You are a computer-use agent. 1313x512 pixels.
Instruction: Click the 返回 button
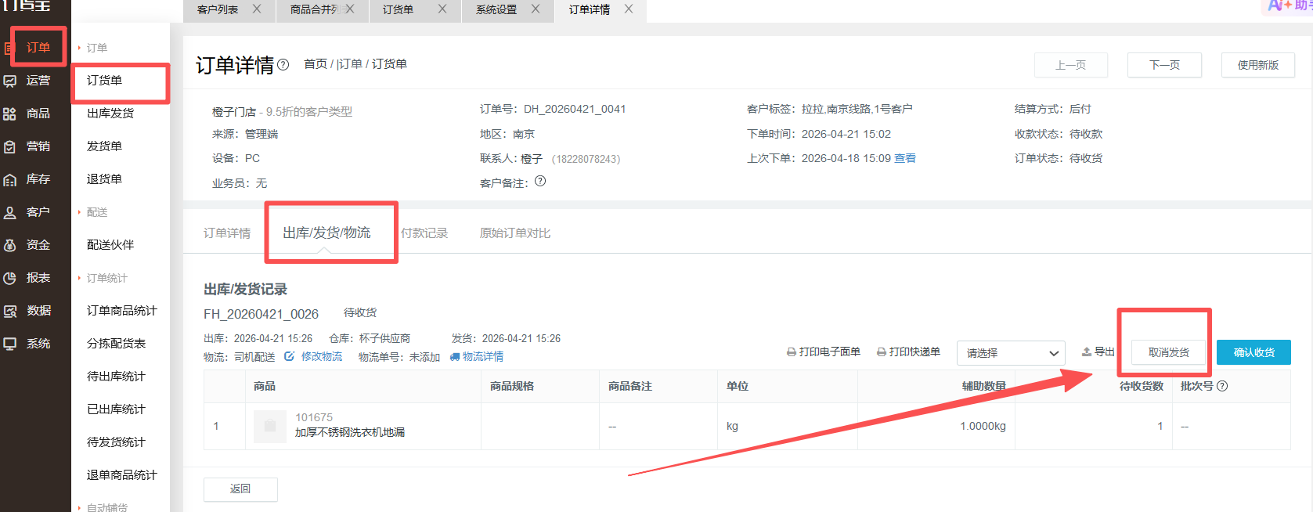tap(240, 489)
